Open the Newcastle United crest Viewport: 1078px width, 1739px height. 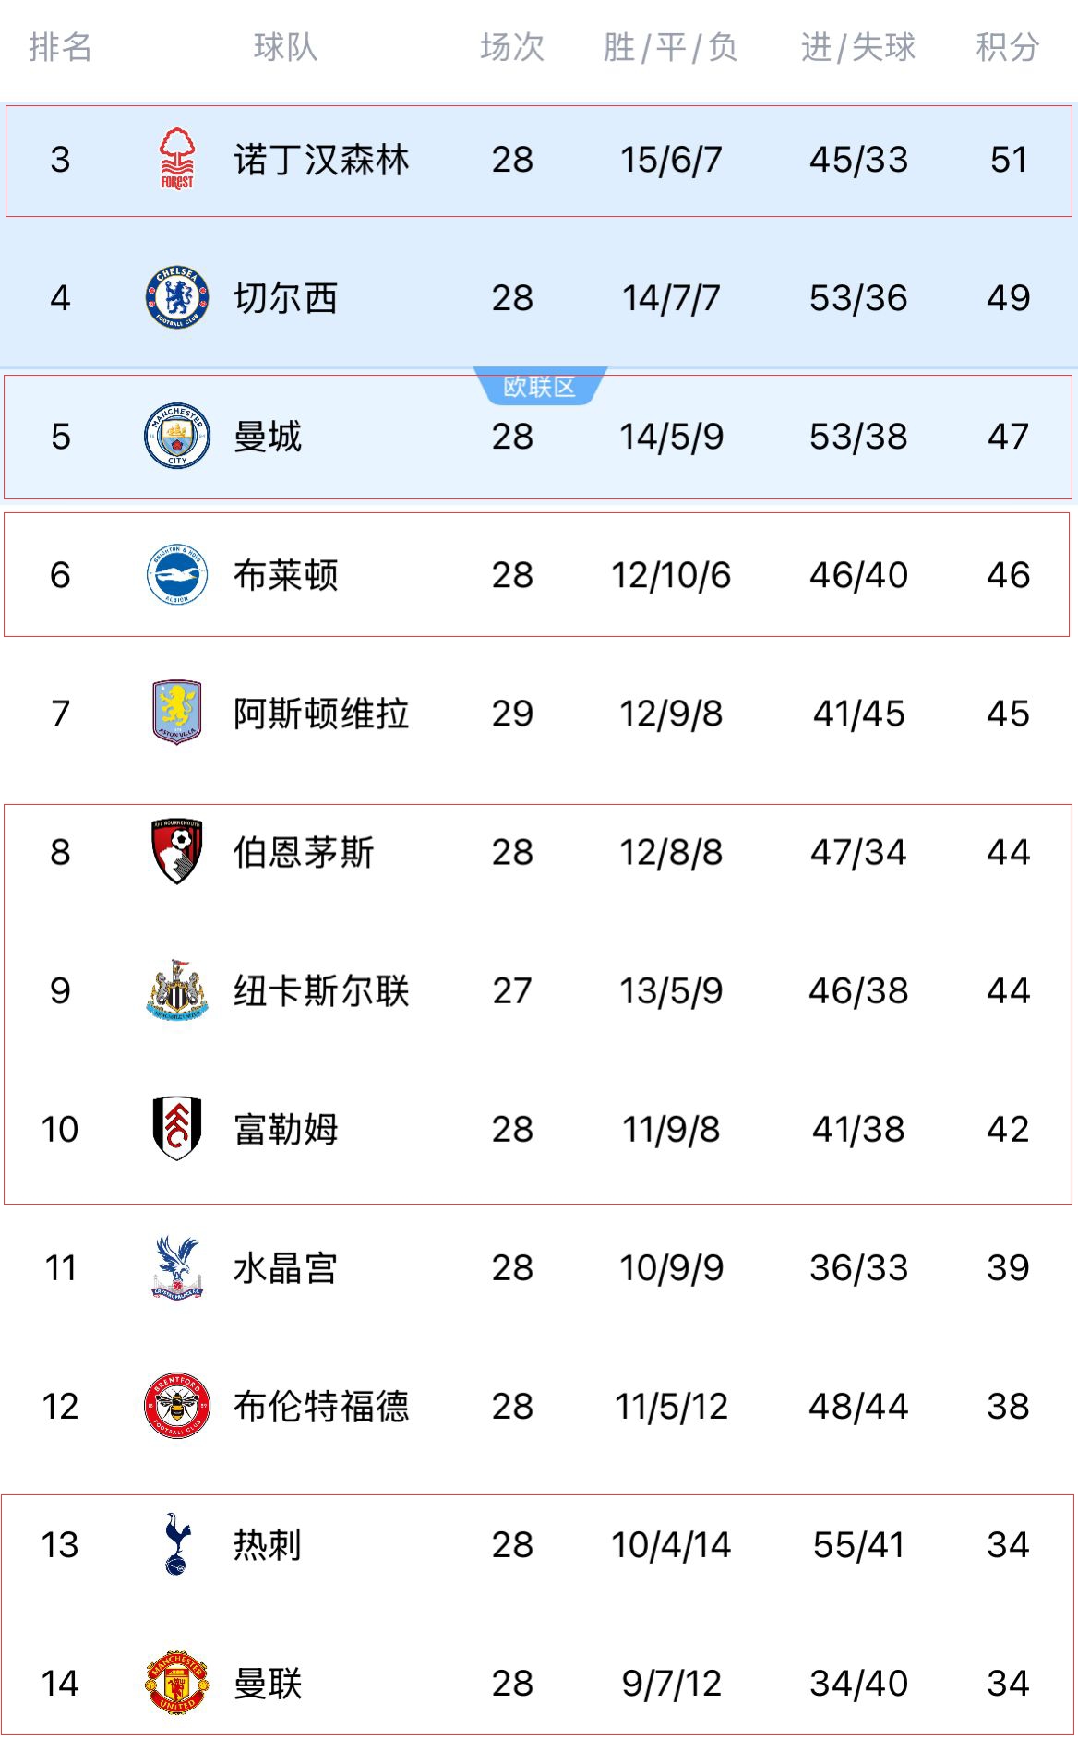(x=177, y=990)
